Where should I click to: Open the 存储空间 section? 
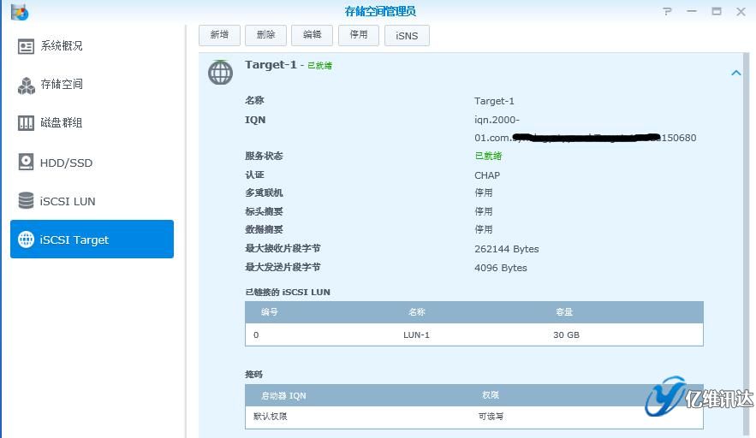62,85
